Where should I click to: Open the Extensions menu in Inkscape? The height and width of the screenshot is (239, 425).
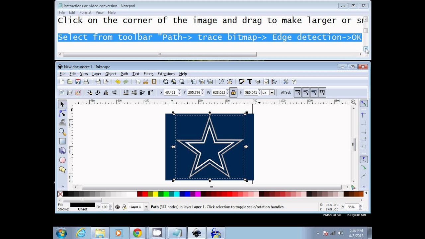coord(166,74)
